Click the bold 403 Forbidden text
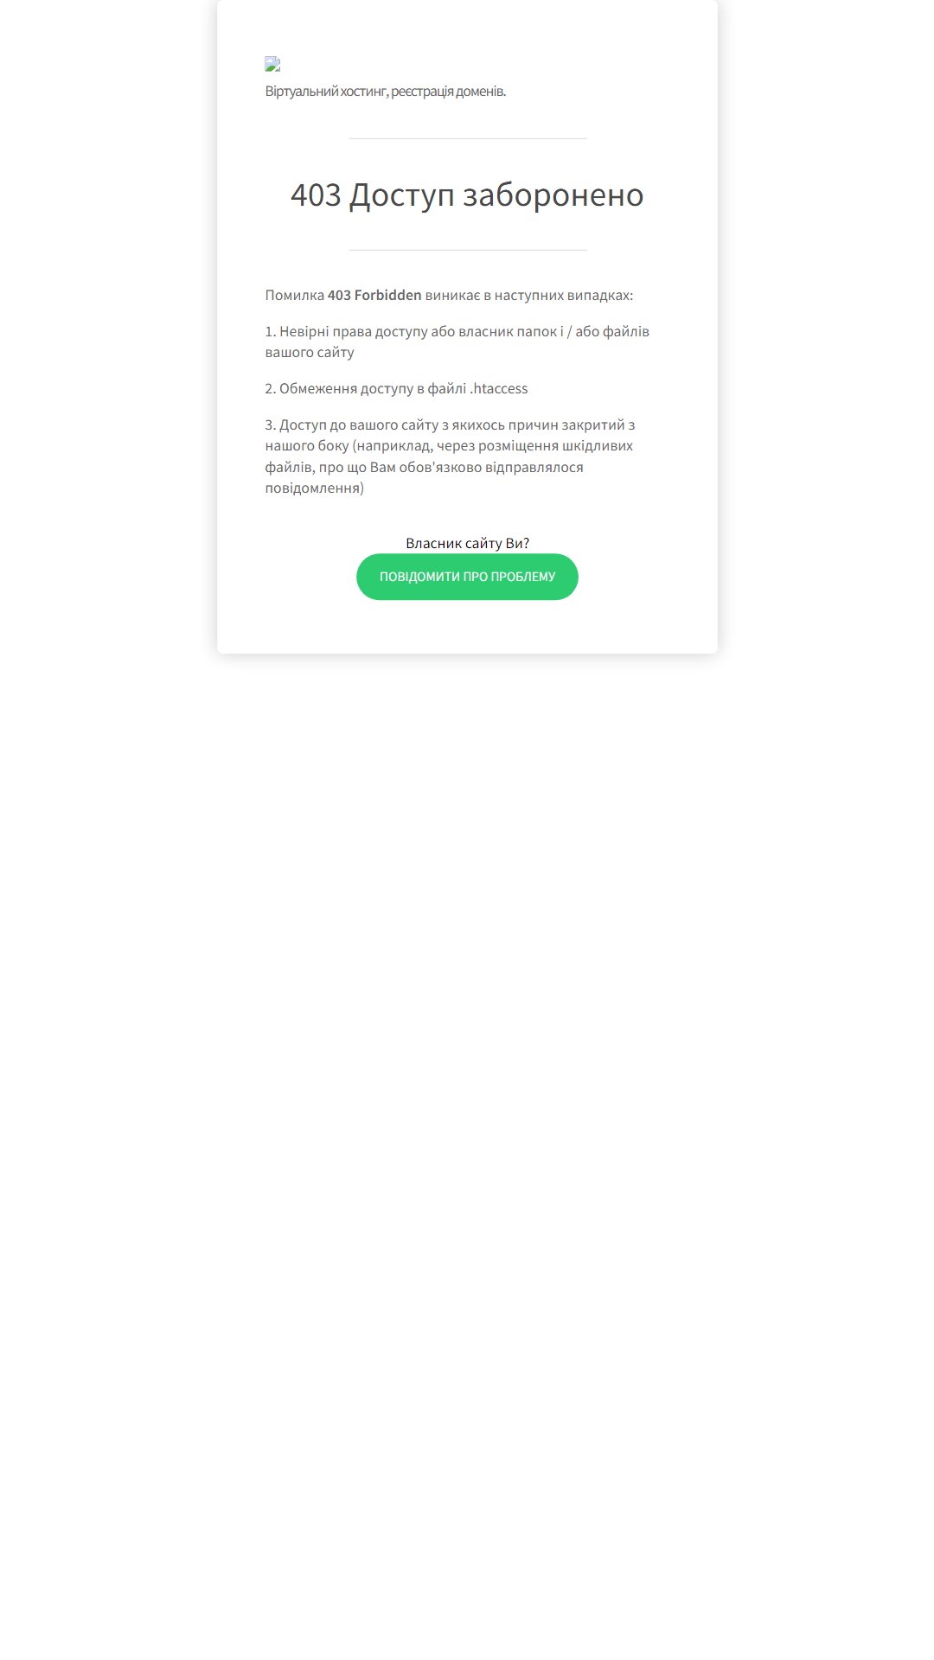Screen dimensions: 934x1660 pos(374,295)
